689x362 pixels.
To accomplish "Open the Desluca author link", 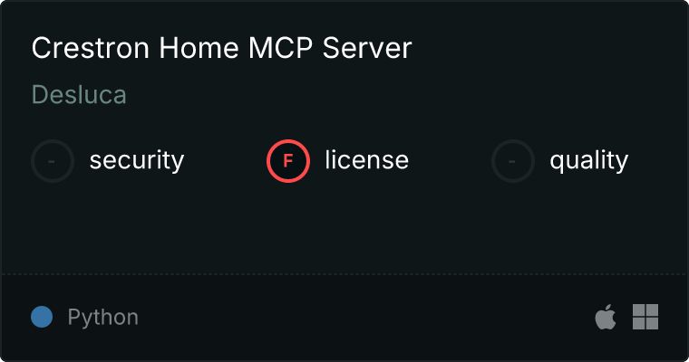I will click(x=79, y=95).
